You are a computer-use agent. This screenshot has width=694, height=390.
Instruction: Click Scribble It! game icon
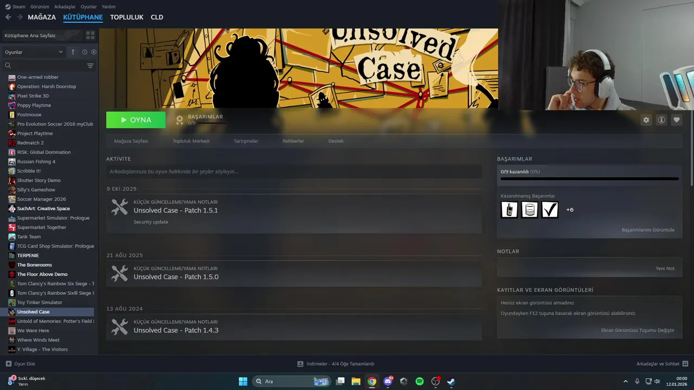click(12, 171)
